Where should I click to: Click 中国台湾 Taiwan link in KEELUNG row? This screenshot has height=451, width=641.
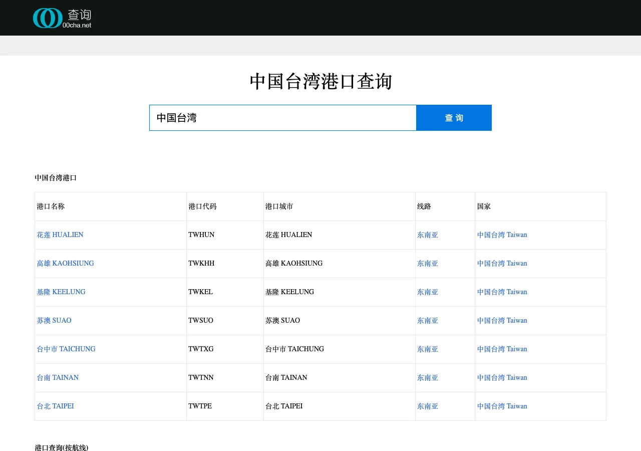[502, 292]
